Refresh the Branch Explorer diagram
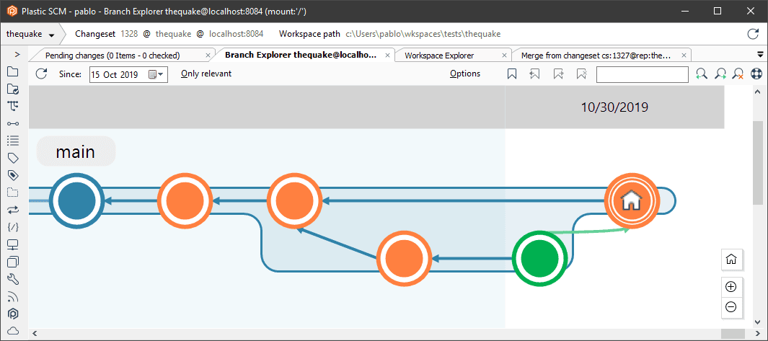Screen dimensions: 768x341 (x=42, y=74)
